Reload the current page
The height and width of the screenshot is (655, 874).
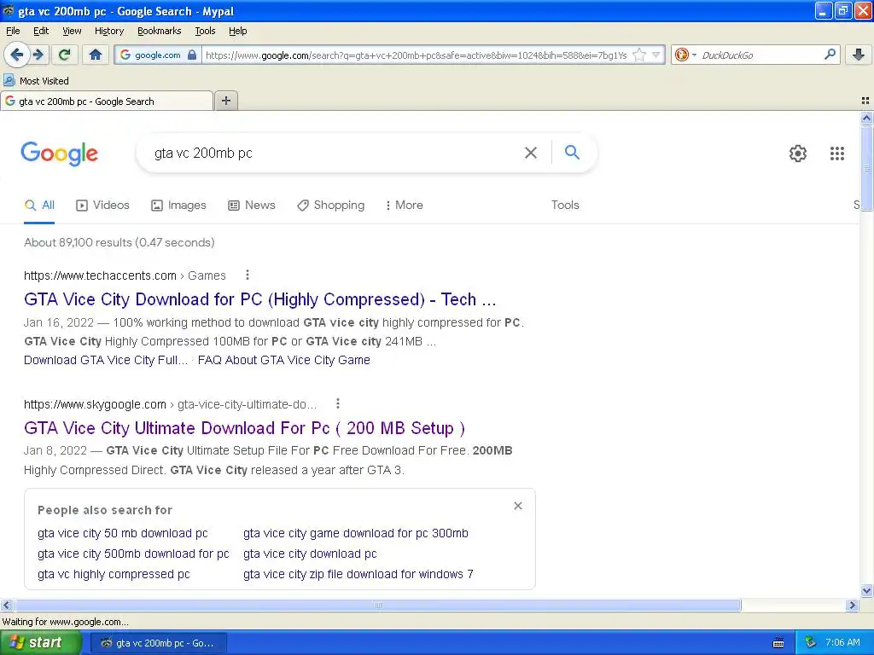[64, 55]
